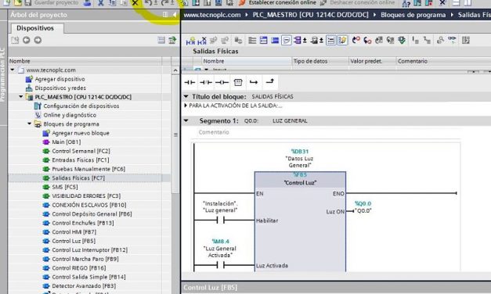Select Control HMI [FB7]

[x=74, y=232]
